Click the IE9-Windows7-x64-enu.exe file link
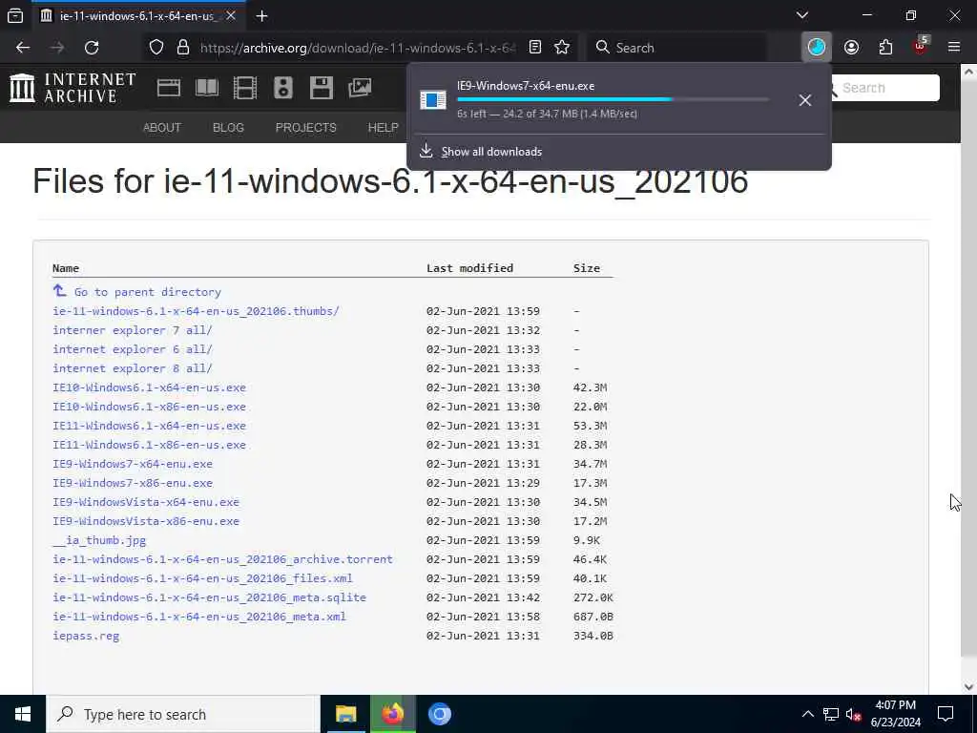This screenshot has width=977, height=733. (132, 464)
